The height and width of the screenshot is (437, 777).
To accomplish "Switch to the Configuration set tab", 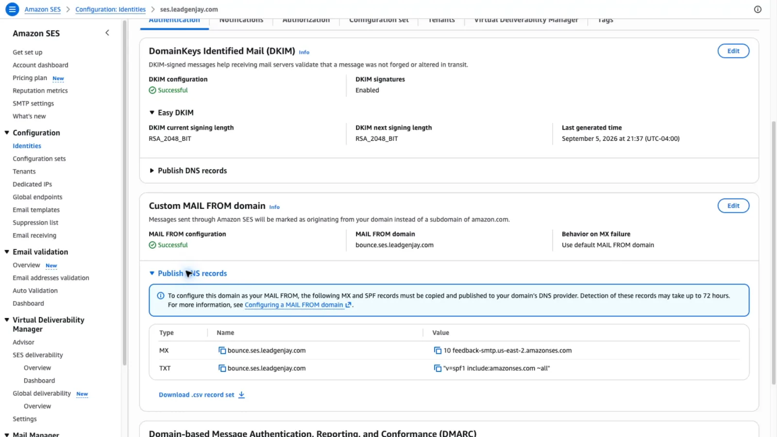I will (379, 20).
